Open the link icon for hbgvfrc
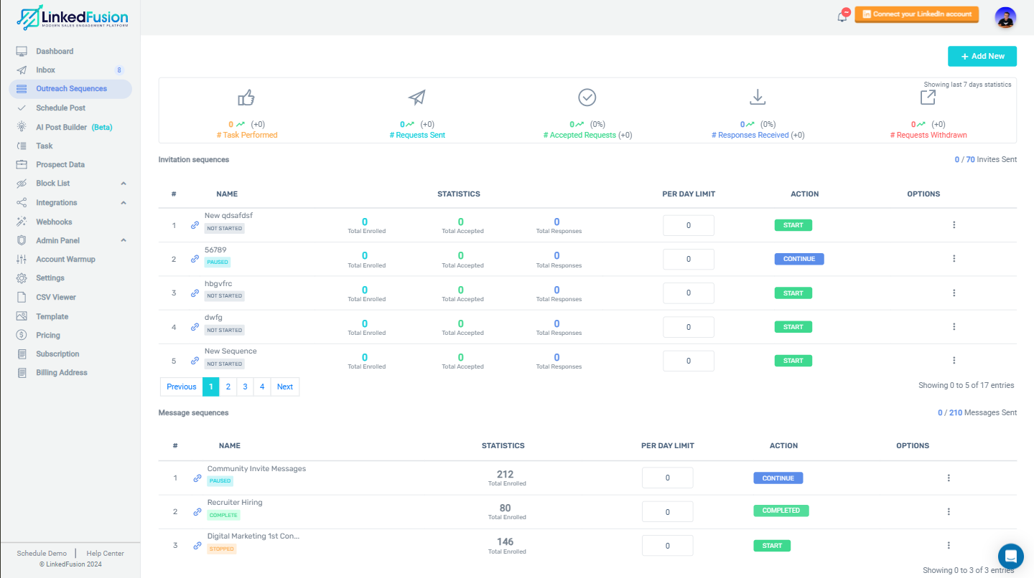1034x578 pixels. coord(195,293)
